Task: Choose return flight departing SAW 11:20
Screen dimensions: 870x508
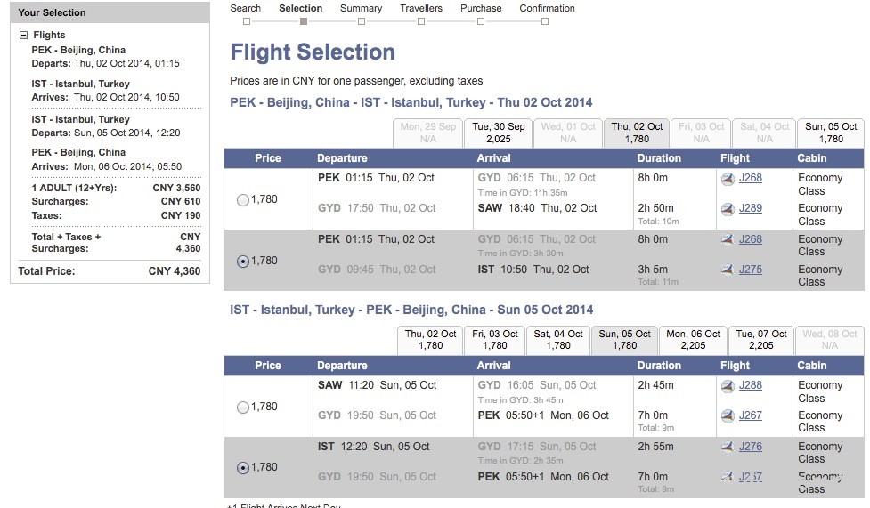Action: click(243, 407)
